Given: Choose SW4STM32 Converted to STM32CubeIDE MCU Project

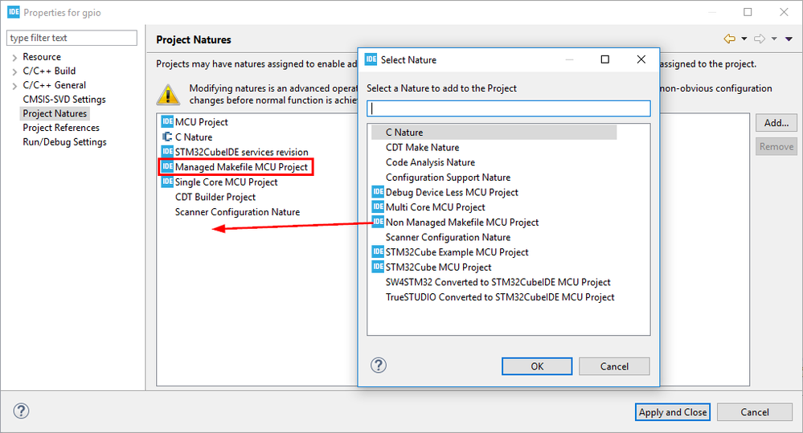Looking at the screenshot, I should (498, 282).
